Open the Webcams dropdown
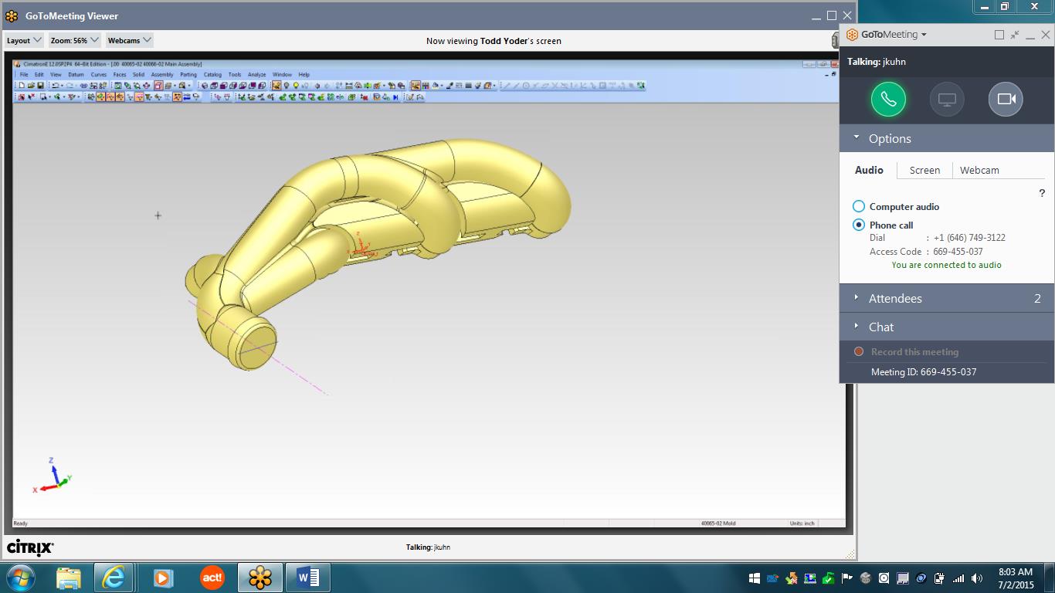 tap(129, 40)
